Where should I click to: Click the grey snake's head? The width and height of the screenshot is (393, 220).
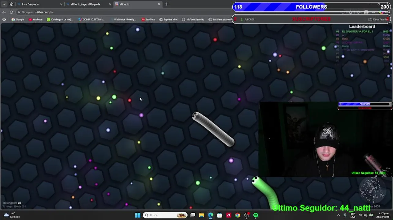click(x=196, y=116)
